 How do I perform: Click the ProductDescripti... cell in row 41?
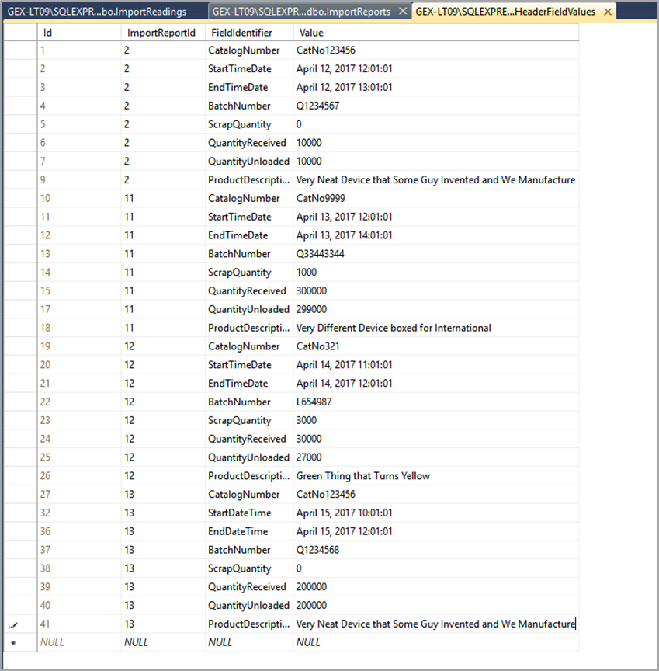pyautogui.click(x=249, y=624)
